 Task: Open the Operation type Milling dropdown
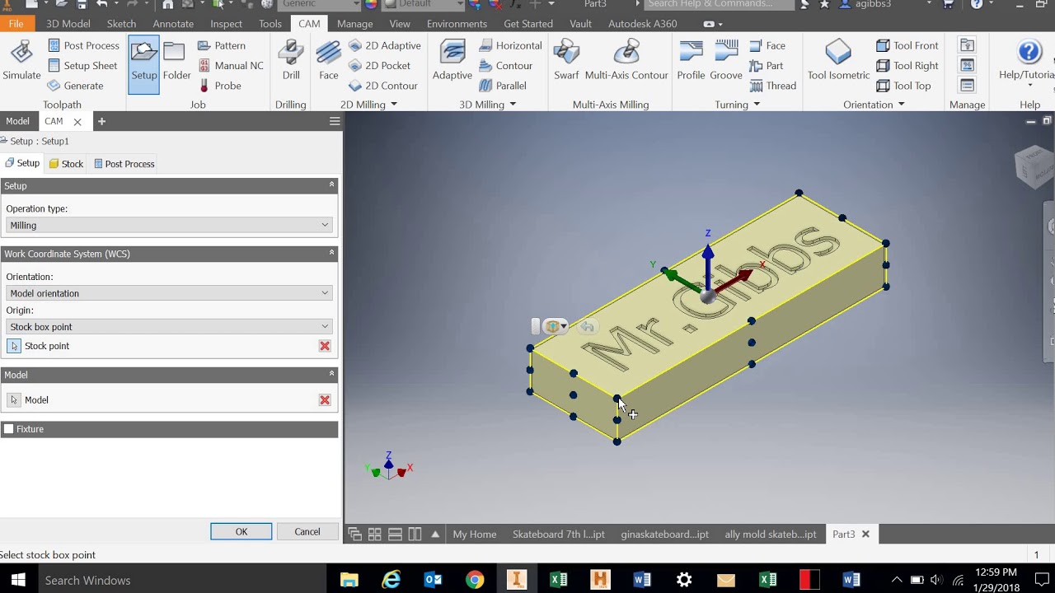(169, 225)
